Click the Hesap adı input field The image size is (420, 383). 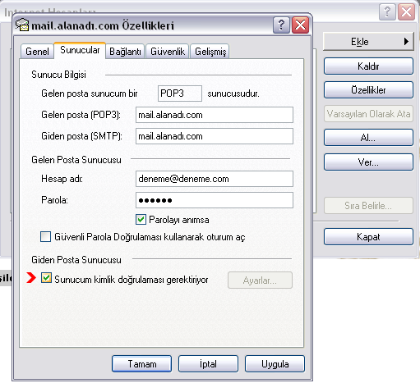click(215, 179)
